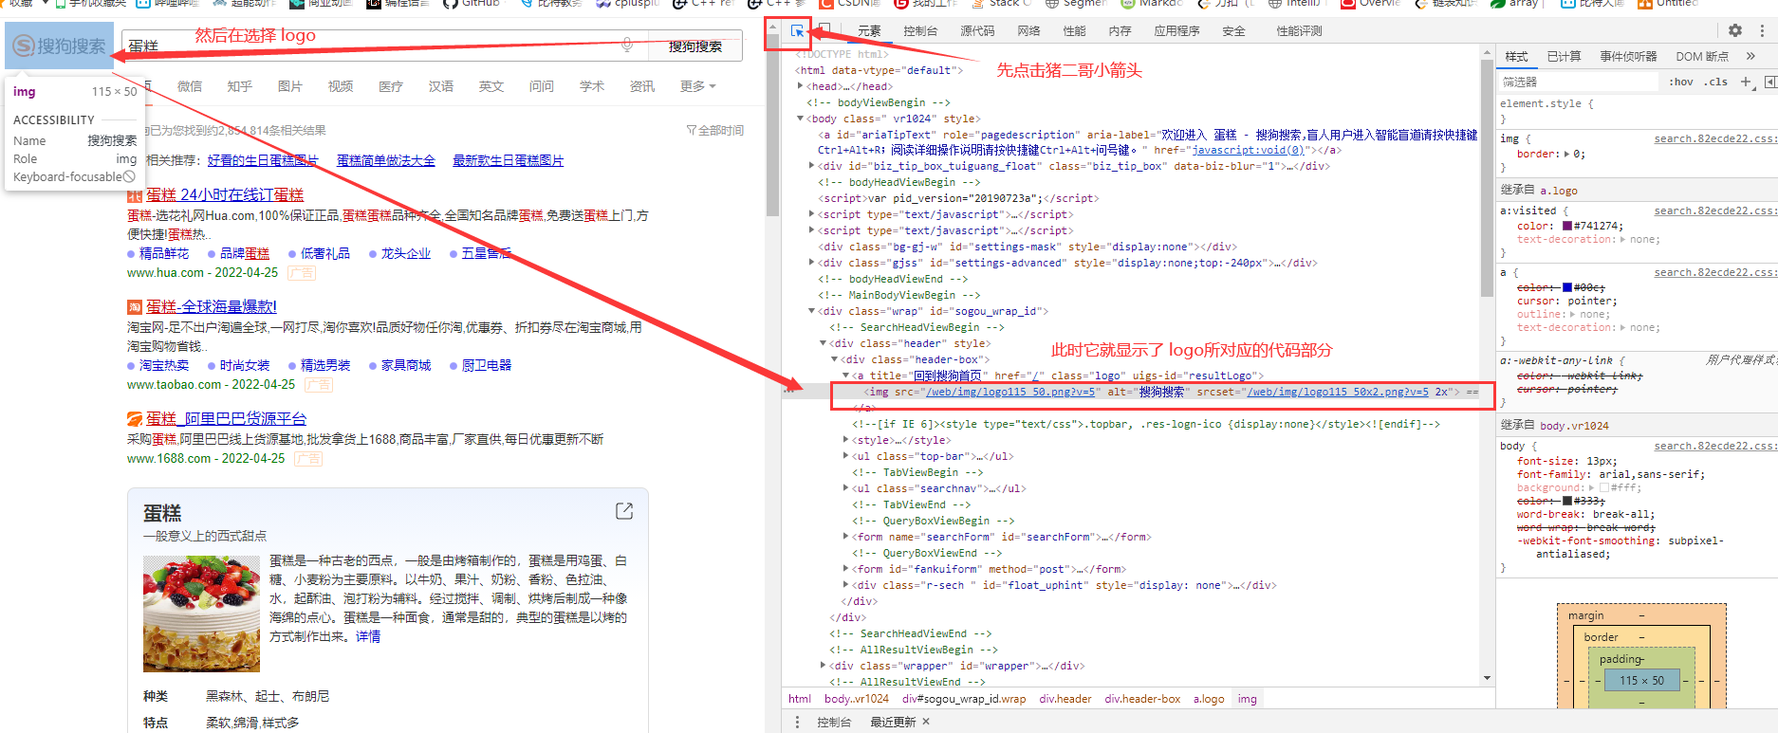Image resolution: width=1778 pixels, height=733 pixels.
Task: Open DevTools settings gear icon
Action: pyautogui.click(x=1735, y=30)
